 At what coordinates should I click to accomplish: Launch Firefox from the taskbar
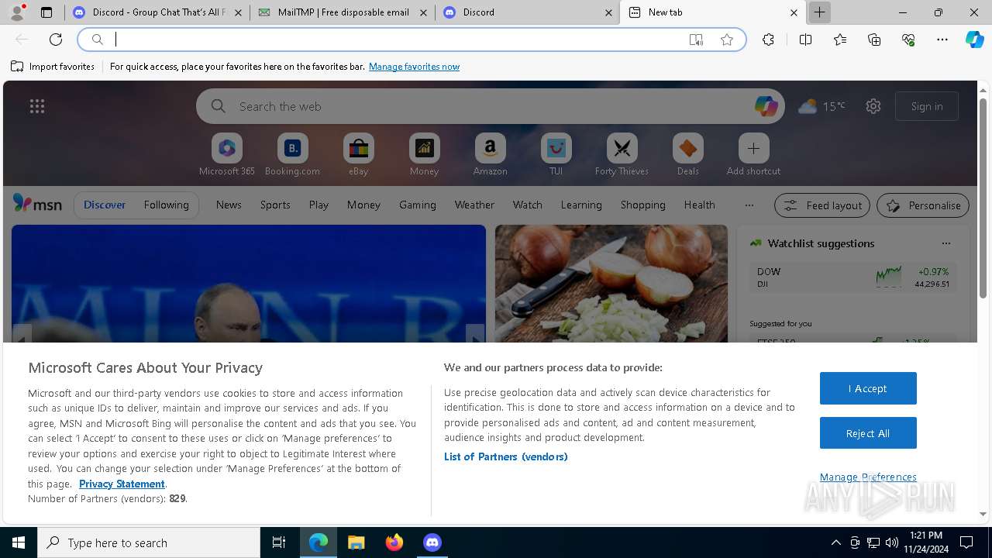point(394,542)
